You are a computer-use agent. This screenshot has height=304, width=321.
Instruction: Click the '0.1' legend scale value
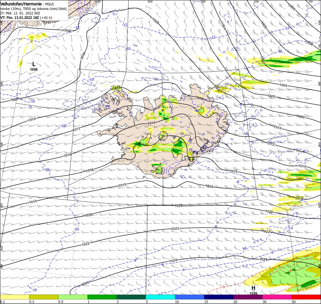[x=3, y=302]
